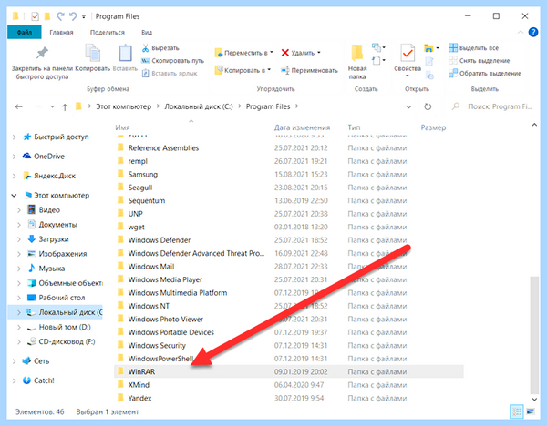
Task: Click Локальный диск (C:) breadcrumb
Action: (199, 106)
